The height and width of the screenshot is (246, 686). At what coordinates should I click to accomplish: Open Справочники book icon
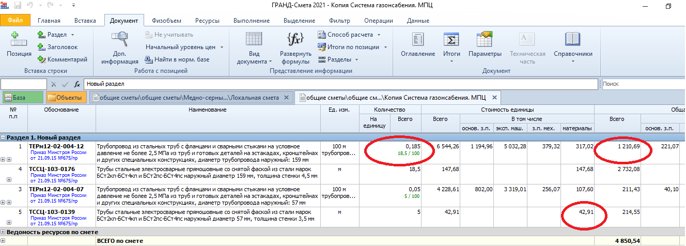tap(573, 39)
